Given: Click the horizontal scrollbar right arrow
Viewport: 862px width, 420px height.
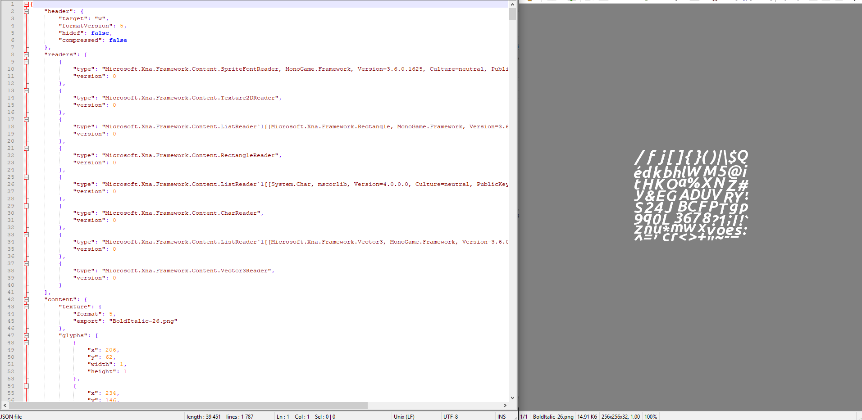Looking at the screenshot, I should [505, 405].
